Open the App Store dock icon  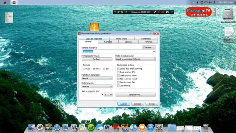point(150,127)
